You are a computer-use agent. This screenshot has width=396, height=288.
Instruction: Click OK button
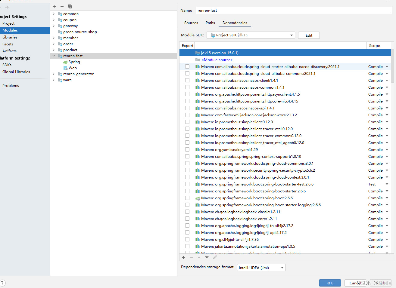coord(330,283)
